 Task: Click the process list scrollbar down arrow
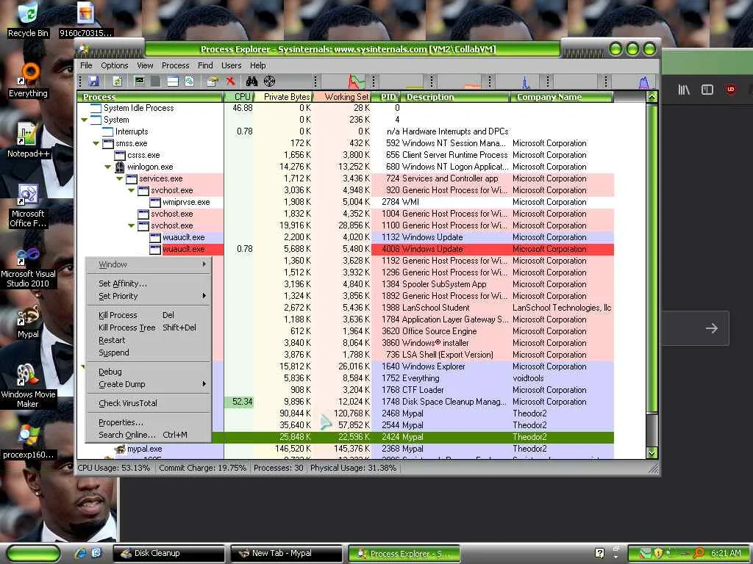(652, 452)
